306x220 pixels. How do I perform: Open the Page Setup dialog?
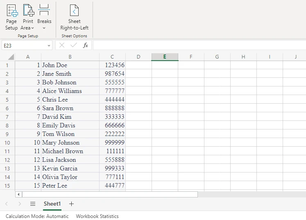pos(11,17)
